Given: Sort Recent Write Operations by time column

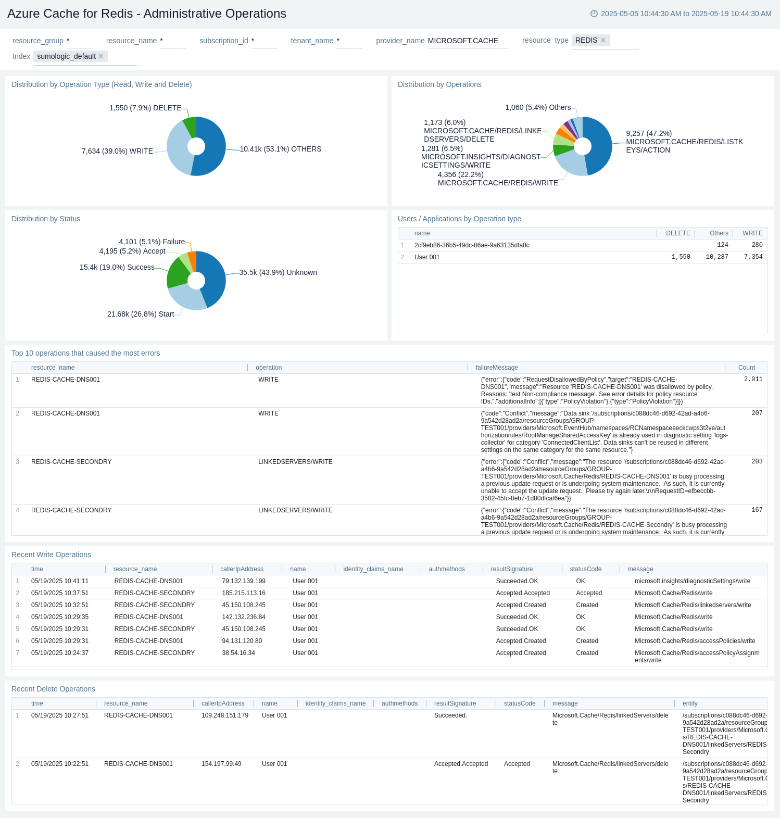Looking at the screenshot, I should pos(37,569).
